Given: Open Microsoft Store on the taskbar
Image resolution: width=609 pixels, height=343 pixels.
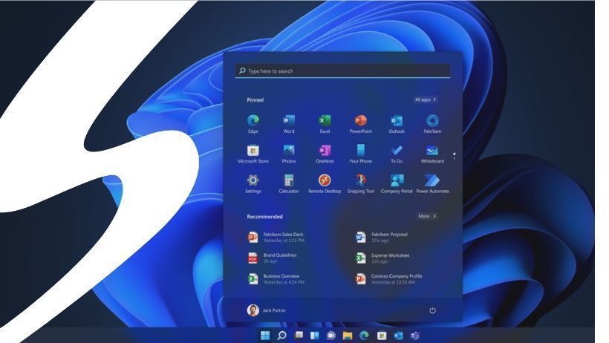Looking at the screenshot, I should point(382,336).
